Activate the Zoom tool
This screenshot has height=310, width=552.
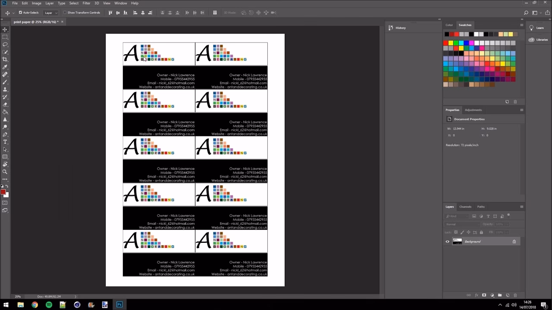[5, 171]
